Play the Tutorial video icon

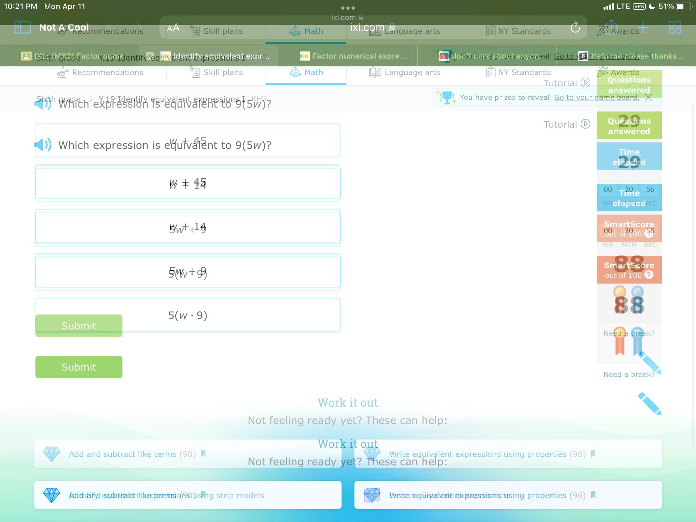pyautogui.click(x=585, y=124)
